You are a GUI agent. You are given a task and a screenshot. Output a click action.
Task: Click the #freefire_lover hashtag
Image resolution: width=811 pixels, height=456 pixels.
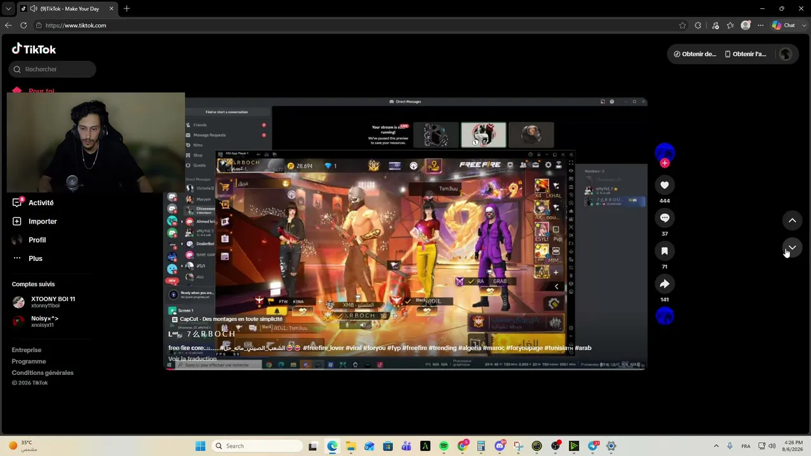coord(323,348)
